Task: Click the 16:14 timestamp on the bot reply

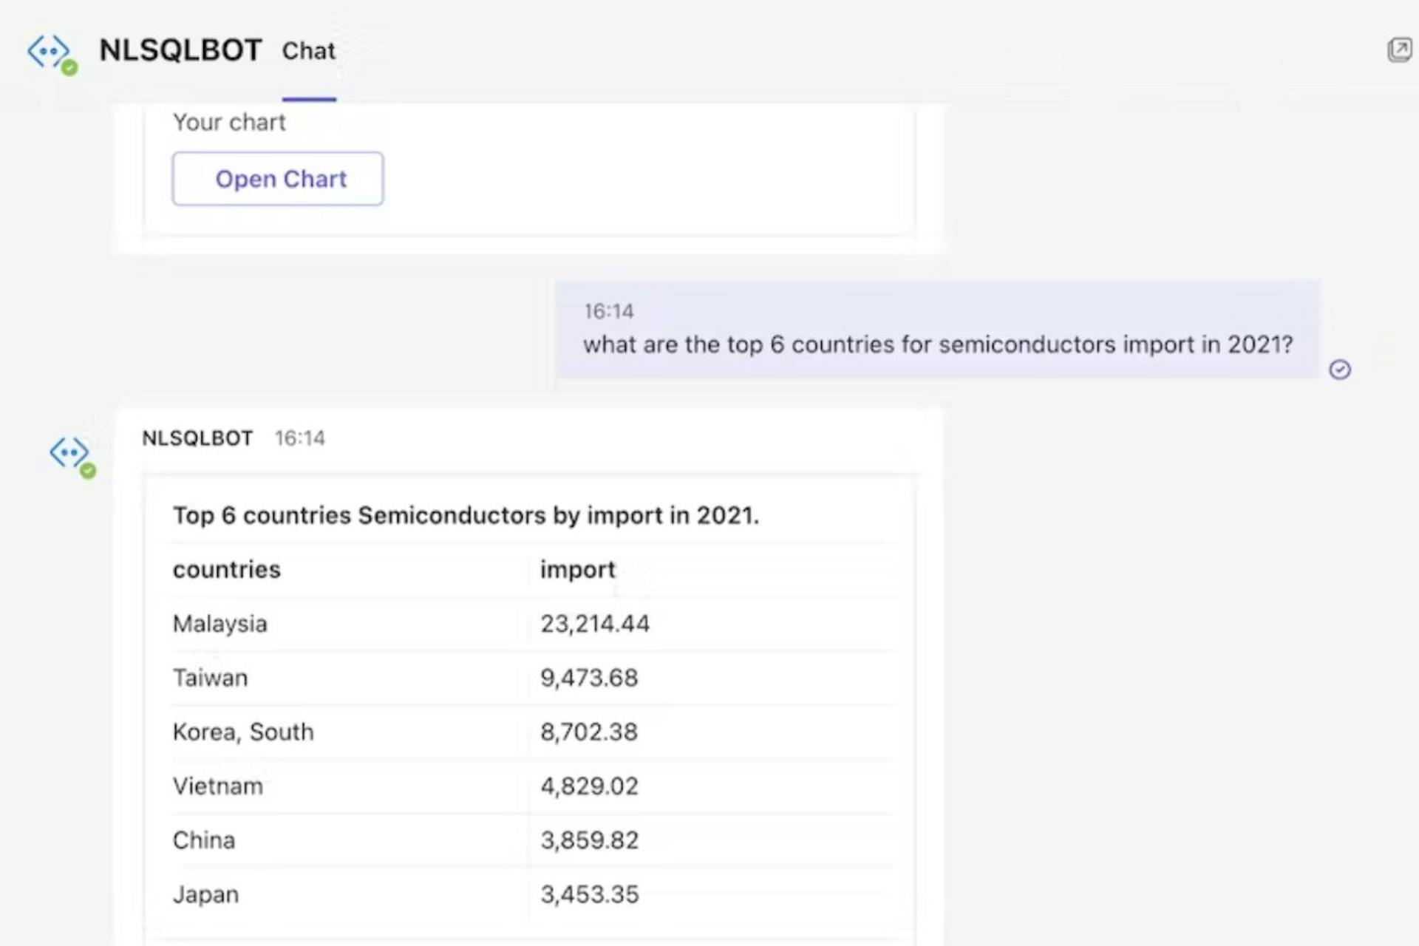Action: (x=299, y=438)
